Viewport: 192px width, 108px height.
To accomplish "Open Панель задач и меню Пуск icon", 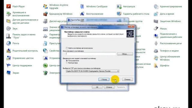I will (x=9, y=36).
